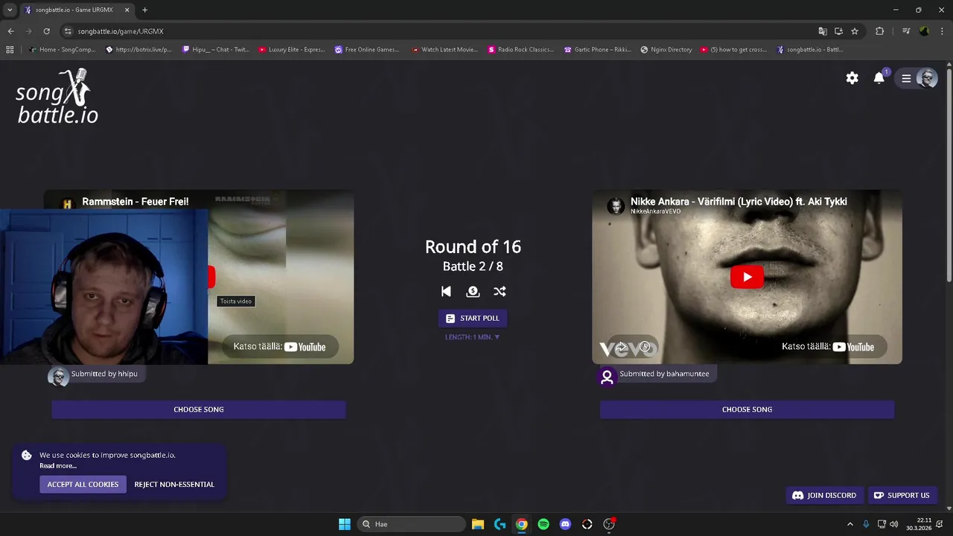Viewport: 953px width, 536px height.
Task: Choose the Nikke Ankara - Värifilmi song
Action: click(x=747, y=409)
